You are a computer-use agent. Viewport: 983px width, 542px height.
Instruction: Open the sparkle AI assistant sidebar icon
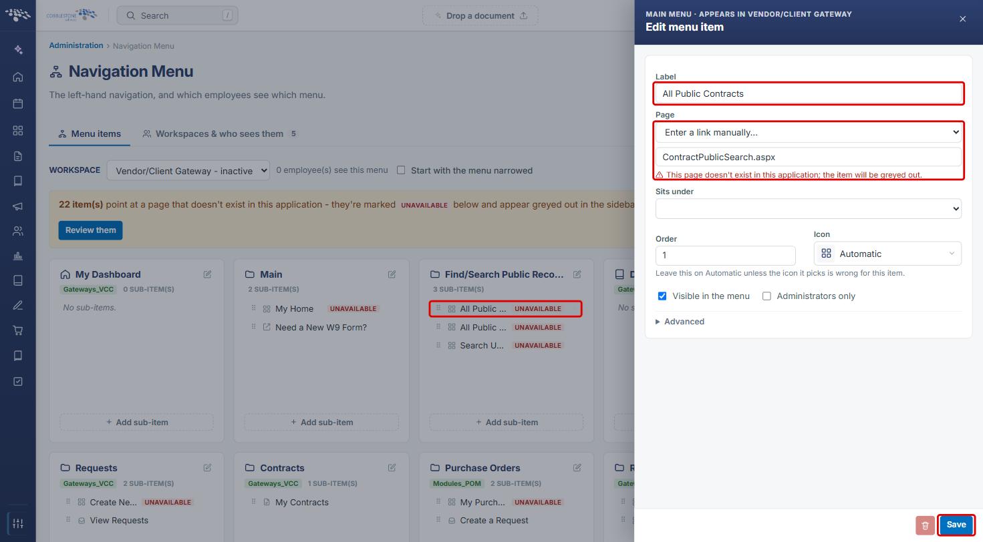pyautogui.click(x=18, y=50)
